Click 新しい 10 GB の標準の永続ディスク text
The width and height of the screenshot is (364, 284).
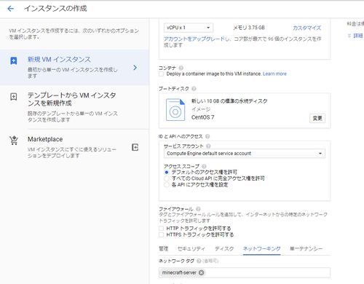click(229, 101)
